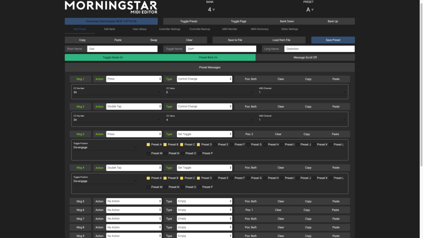Click the Bank Down button
Viewport: 423px width, 238px height.
(x=287, y=21)
